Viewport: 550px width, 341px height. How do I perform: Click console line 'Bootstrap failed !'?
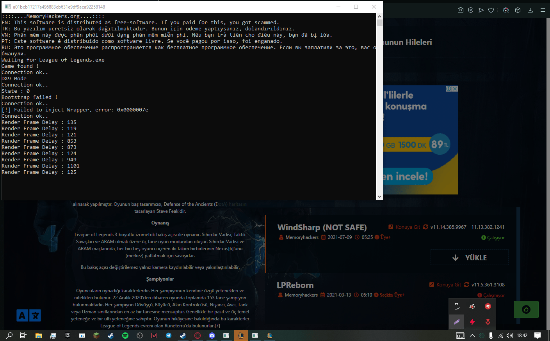[30, 97]
